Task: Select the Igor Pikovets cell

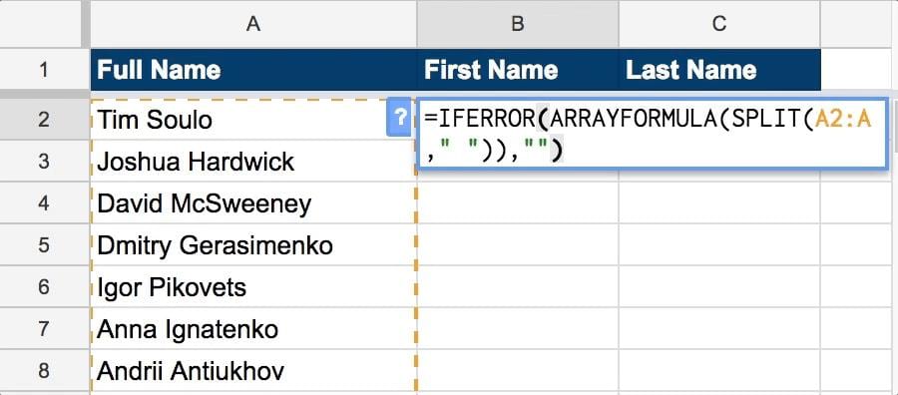Action: point(253,287)
